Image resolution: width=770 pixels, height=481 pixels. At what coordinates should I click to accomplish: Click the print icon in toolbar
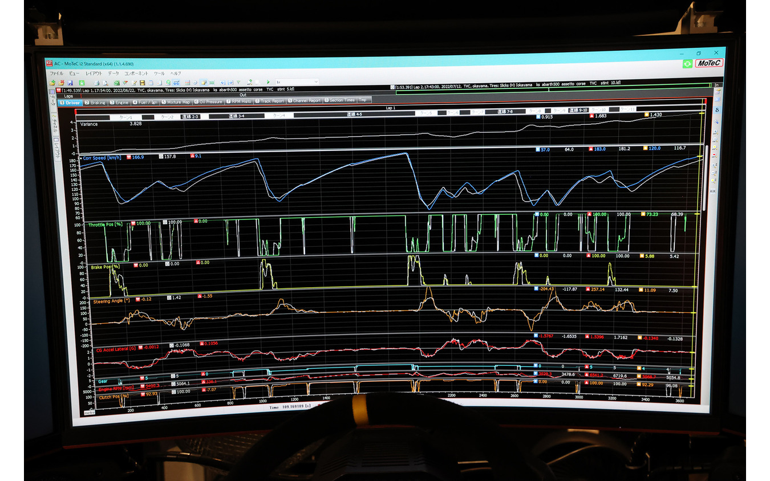point(97,83)
